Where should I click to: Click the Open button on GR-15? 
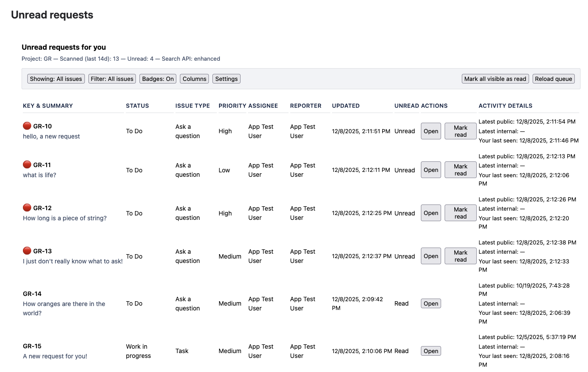pos(431,351)
